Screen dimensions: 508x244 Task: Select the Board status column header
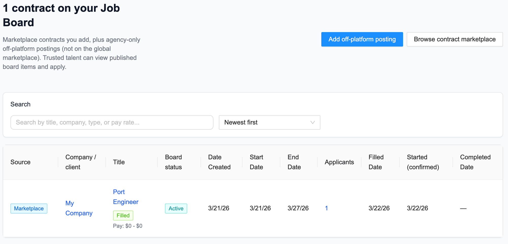tap(173, 162)
